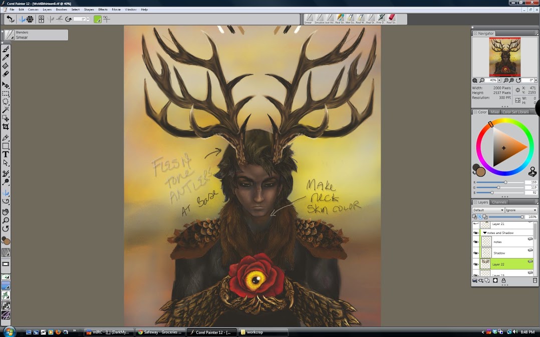Hide the notes layer

[x=476, y=241]
